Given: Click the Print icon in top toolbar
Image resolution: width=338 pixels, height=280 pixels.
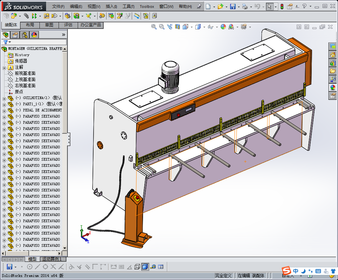Looking at the screenshot, I should (244, 6).
